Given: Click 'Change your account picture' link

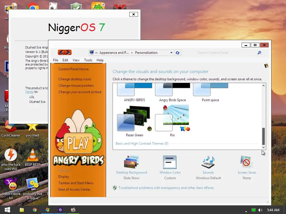Looking at the screenshot, I should (x=80, y=92).
